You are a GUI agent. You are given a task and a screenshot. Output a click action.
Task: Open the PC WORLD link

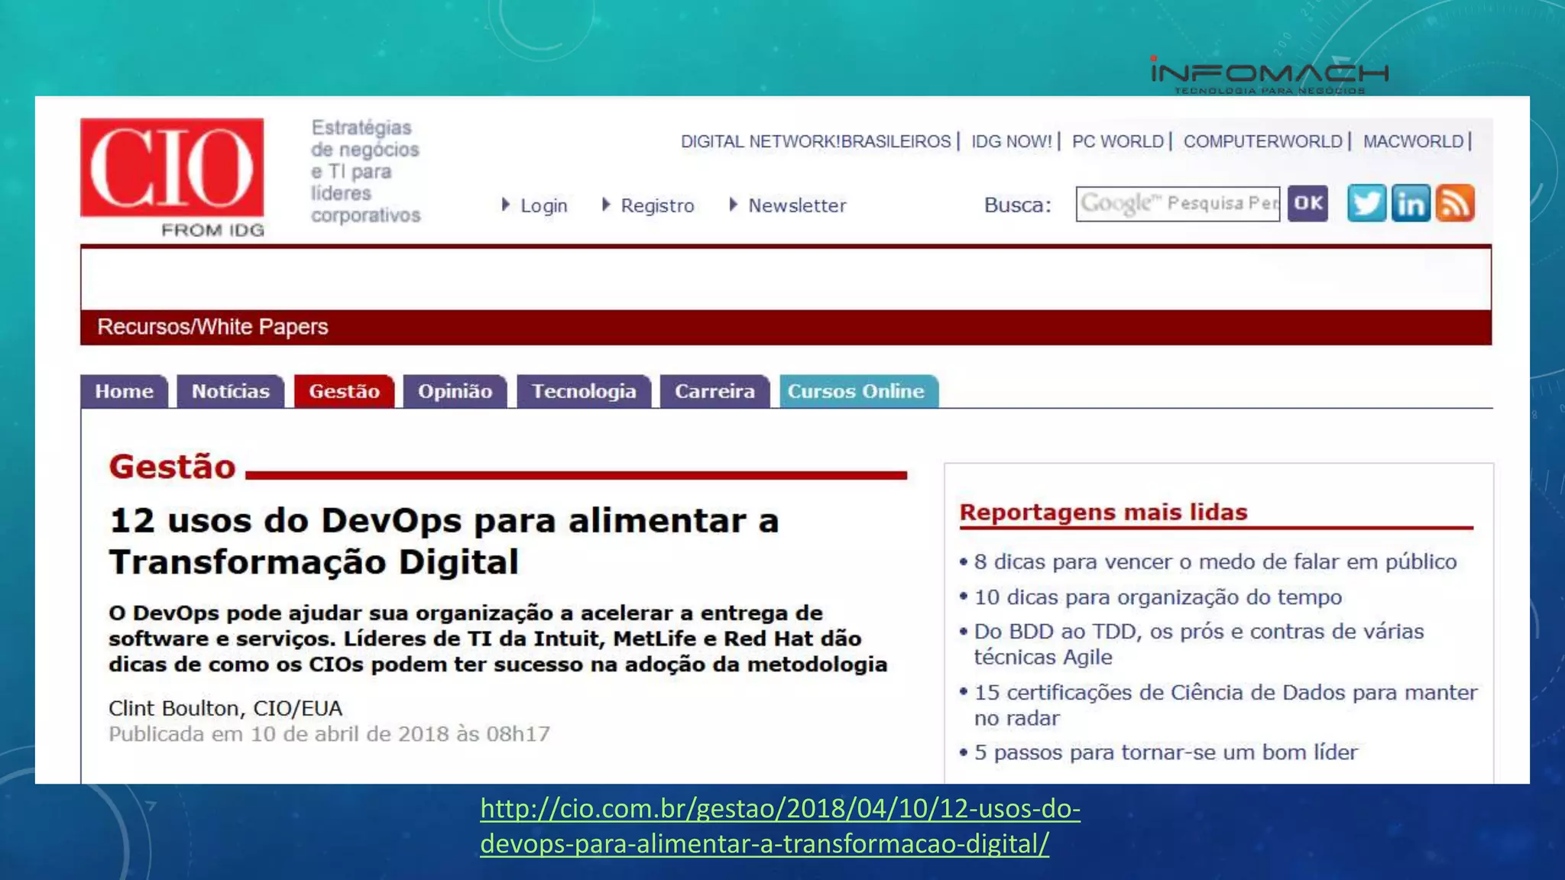(x=1118, y=141)
